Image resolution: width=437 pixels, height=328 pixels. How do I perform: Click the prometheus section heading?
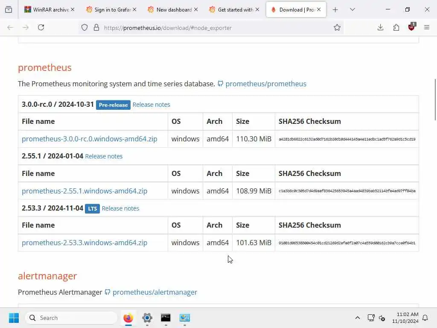(44, 67)
